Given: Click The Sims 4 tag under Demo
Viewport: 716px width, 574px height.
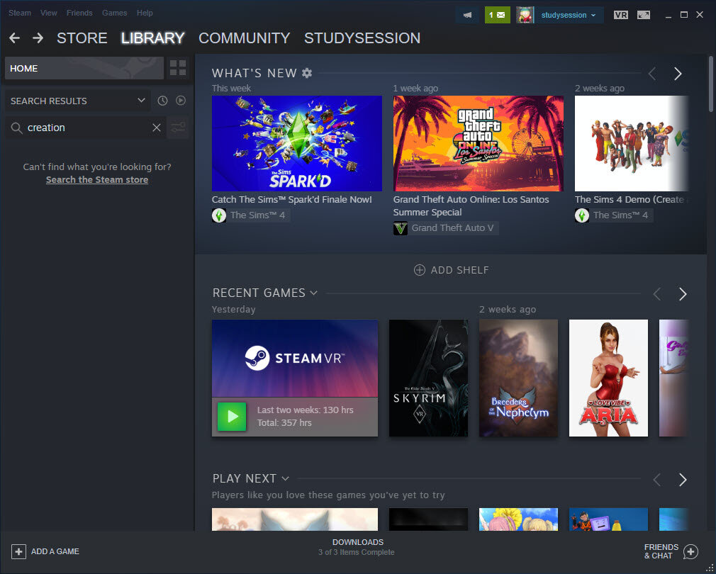Looking at the screenshot, I should 620,215.
